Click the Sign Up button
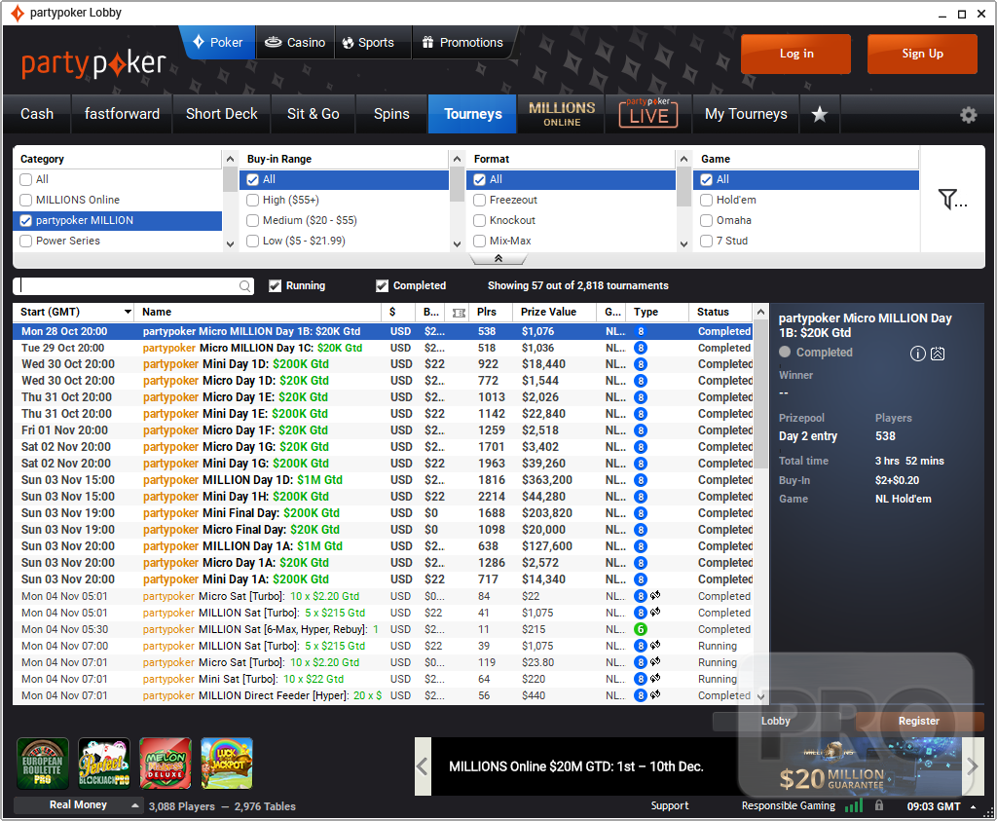 coord(922,55)
